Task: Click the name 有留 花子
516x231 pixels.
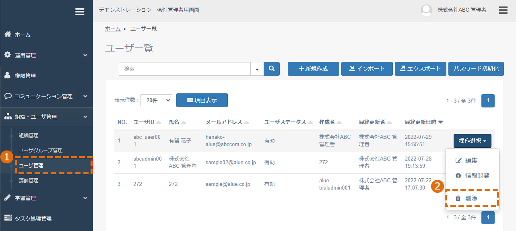Action: [x=180, y=141]
